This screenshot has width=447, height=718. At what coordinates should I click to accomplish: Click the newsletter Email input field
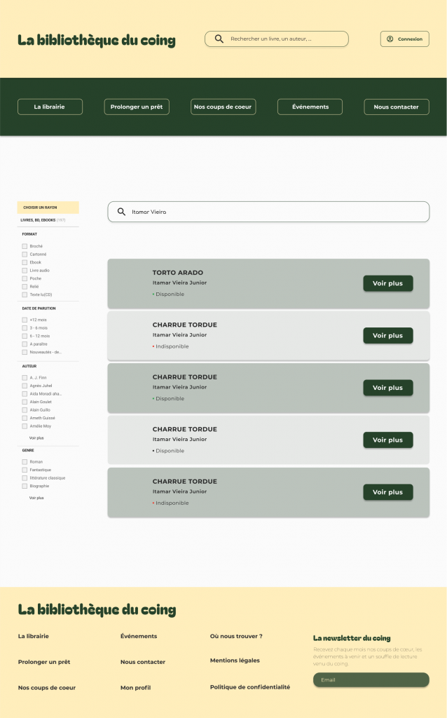pos(371,680)
